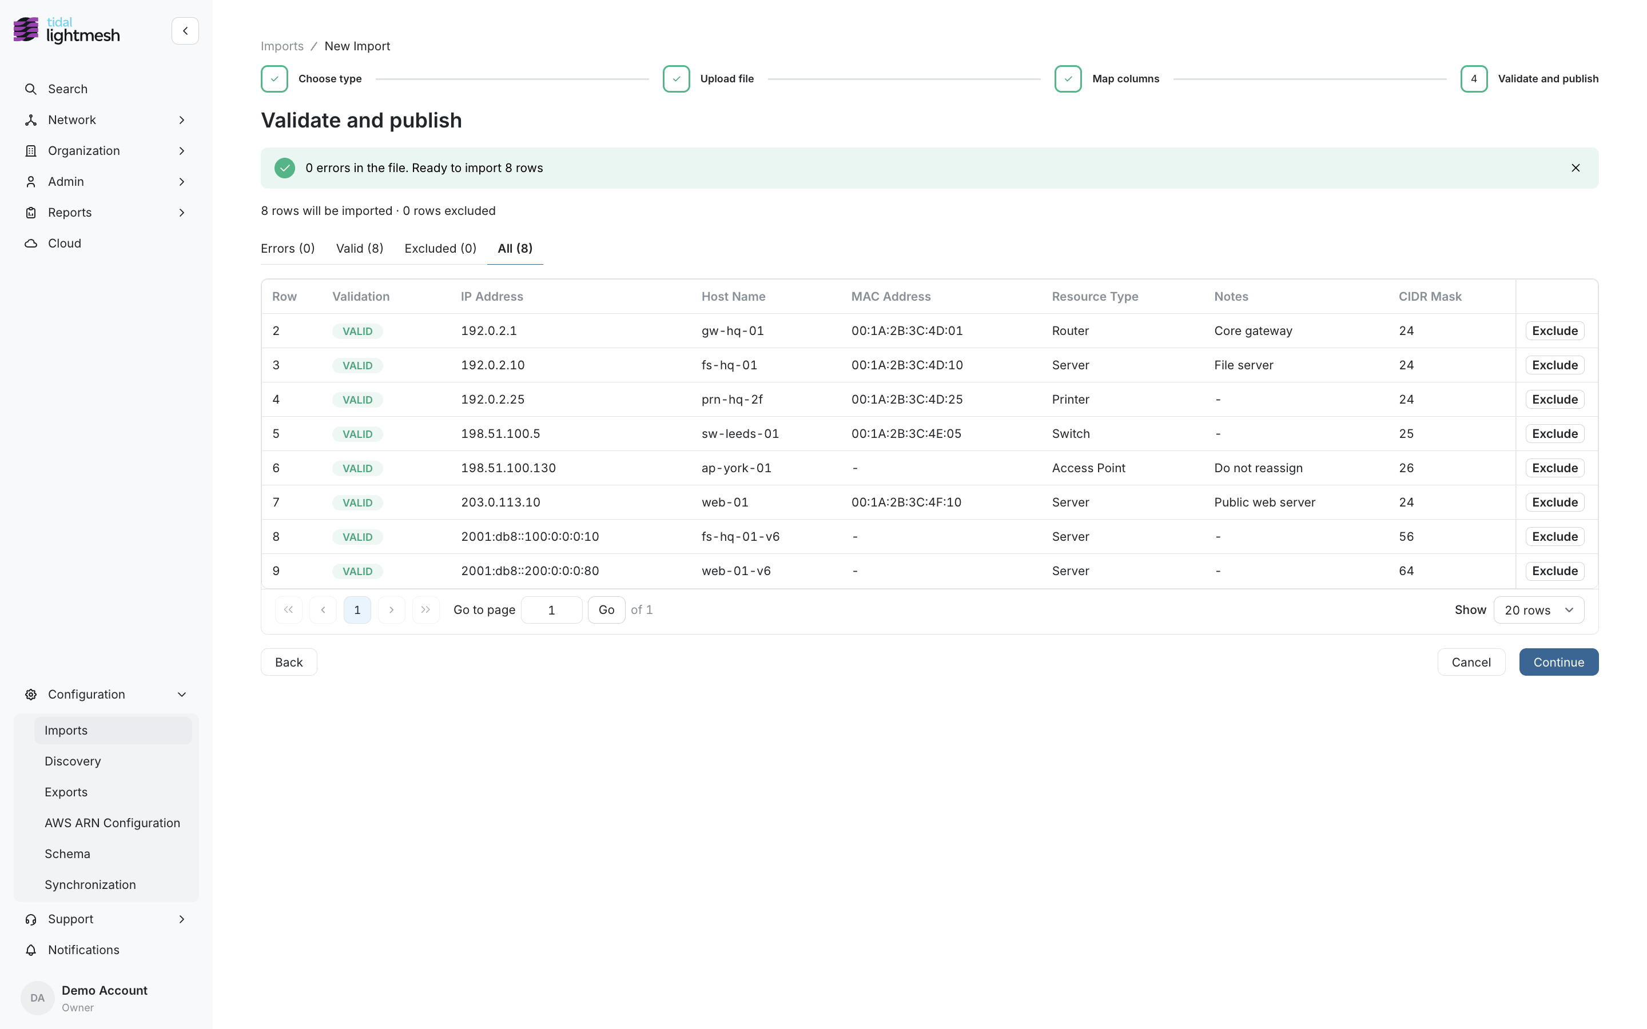The image size is (1647, 1029).
Task: Click the Choose type completed step icon
Action: (x=274, y=79)
